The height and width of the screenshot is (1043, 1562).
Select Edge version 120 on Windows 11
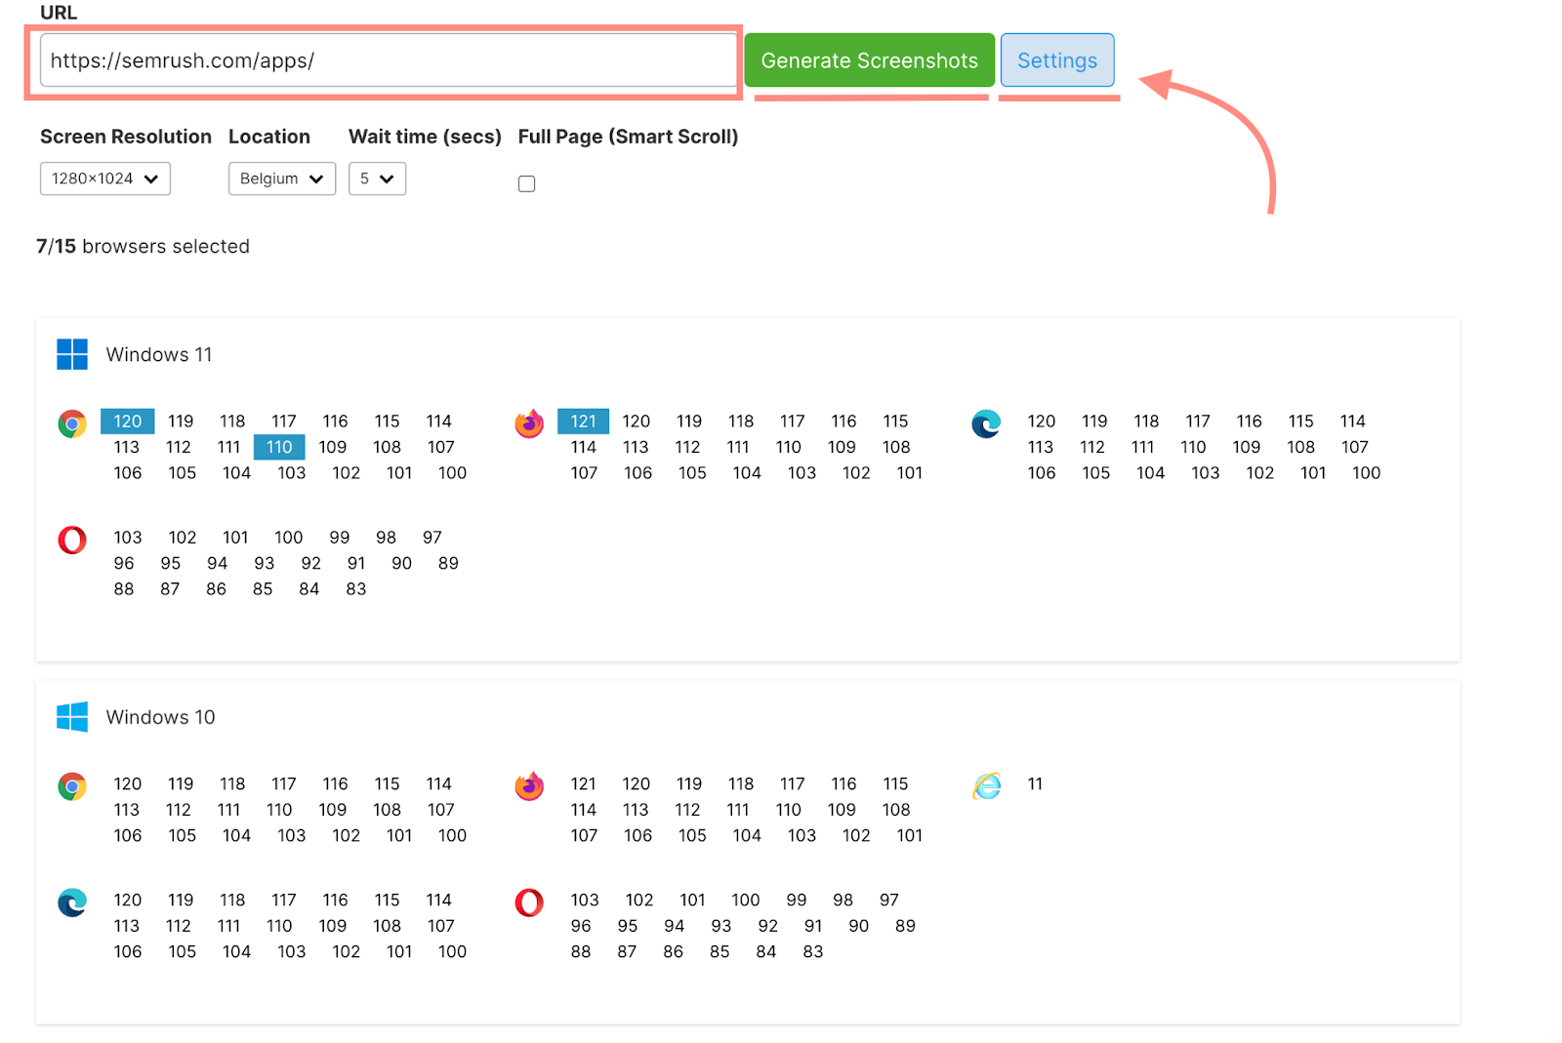[x=1041, y=421]
